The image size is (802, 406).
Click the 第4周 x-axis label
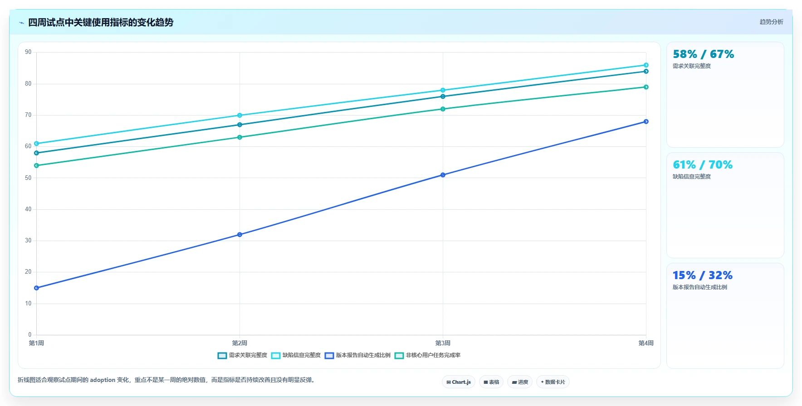click(646, 343)
